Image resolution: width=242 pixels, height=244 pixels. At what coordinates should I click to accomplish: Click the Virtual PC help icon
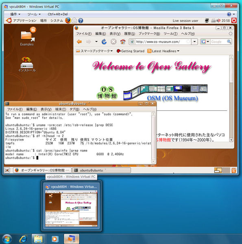pos(229,14)
